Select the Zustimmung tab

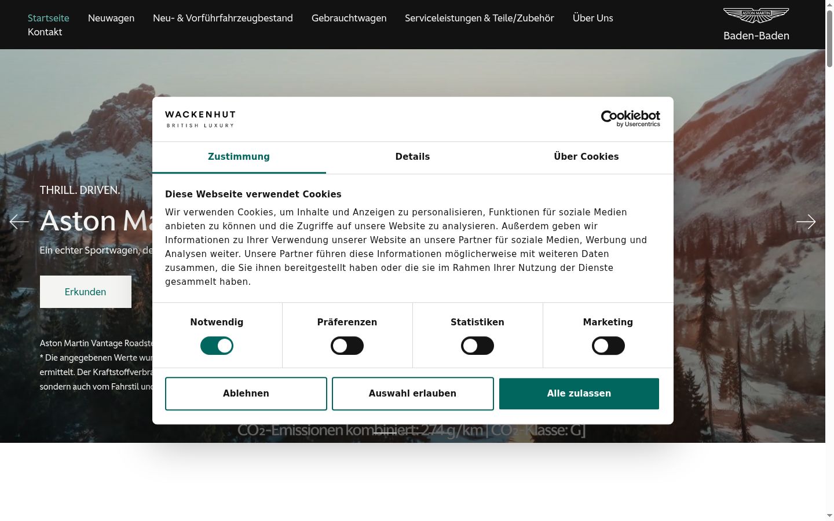(239, 157)
